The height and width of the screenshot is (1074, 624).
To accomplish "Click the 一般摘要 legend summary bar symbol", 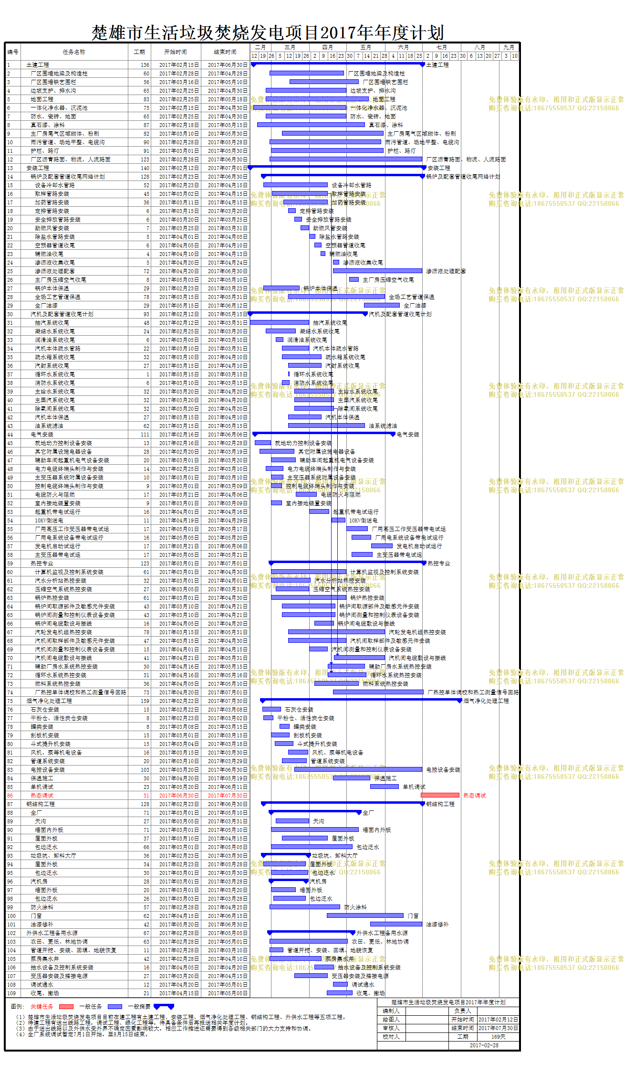I will [163, 1007].
